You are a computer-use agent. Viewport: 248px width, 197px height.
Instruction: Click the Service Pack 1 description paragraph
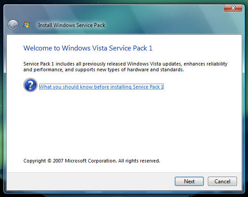125,66
